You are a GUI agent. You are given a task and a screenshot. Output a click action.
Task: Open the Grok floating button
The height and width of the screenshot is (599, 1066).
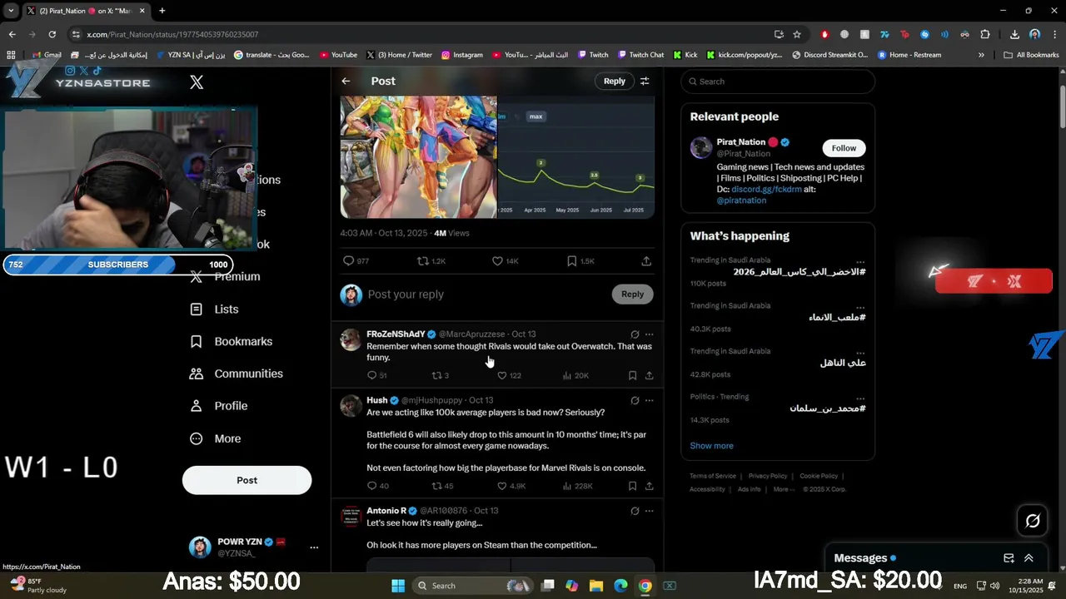1033,521
